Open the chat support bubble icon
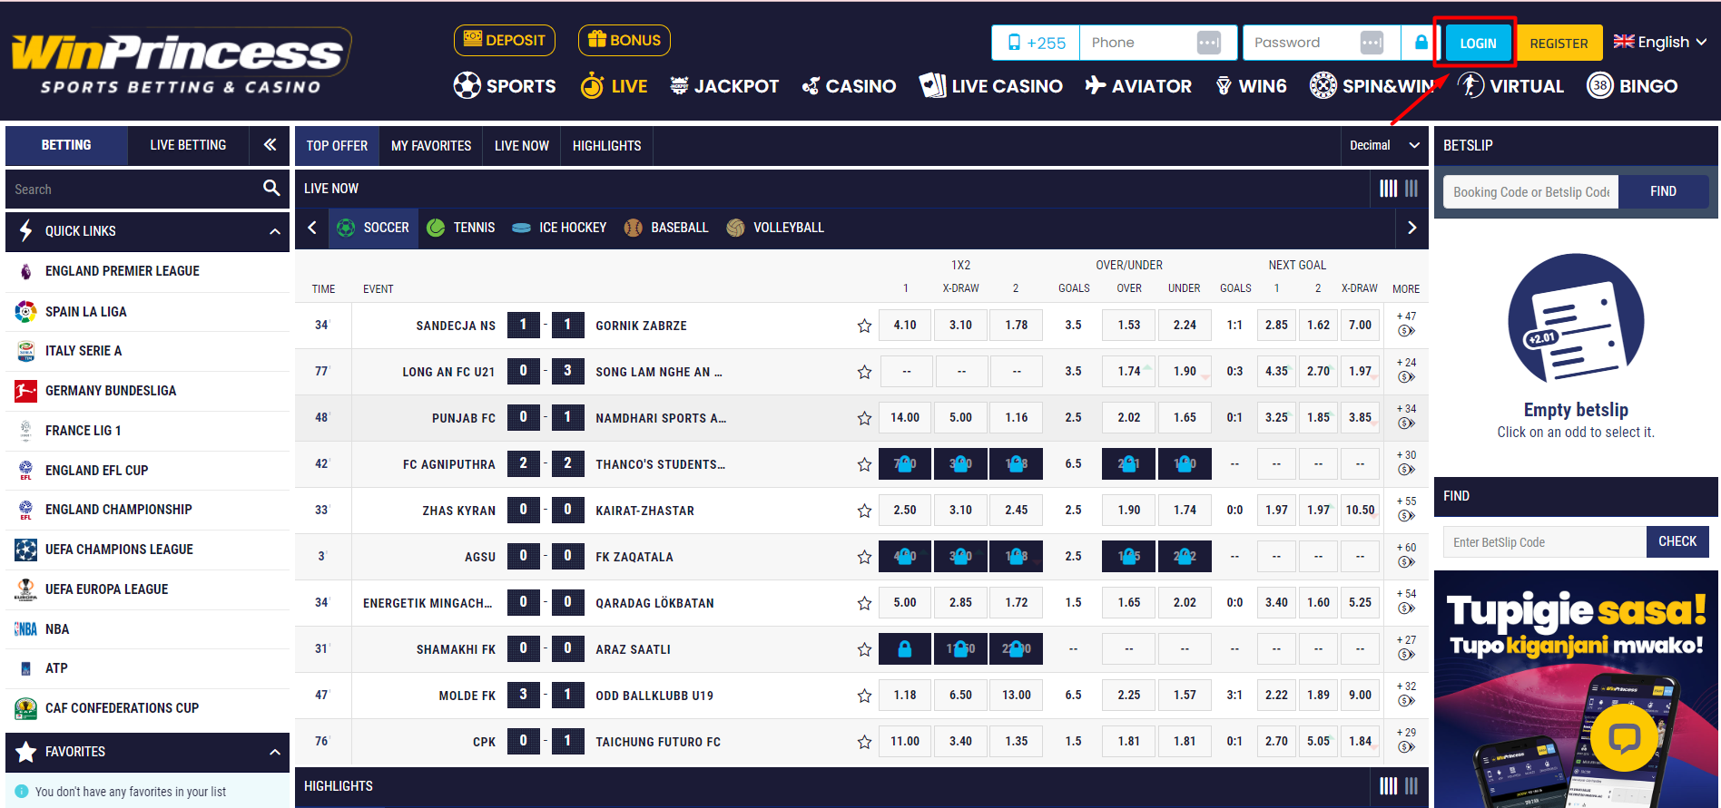The width and height of the screenshot is (1721, 808). [1624, 739]
